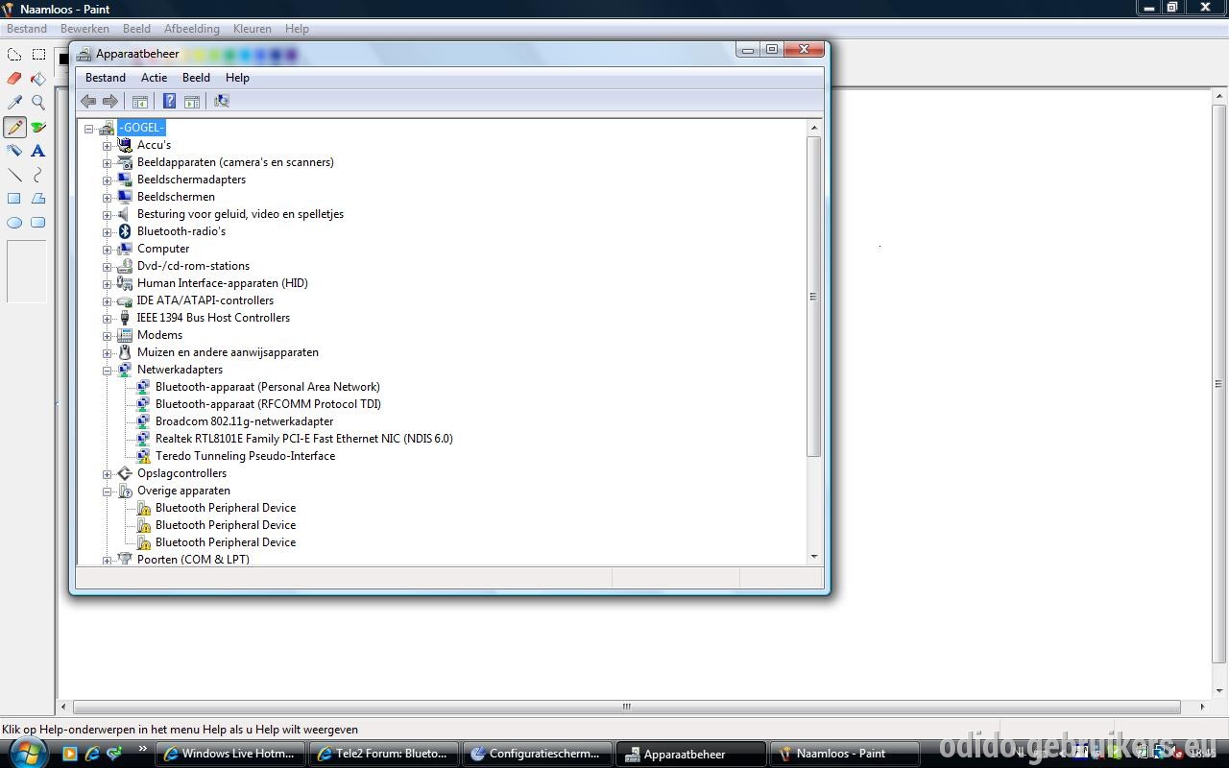
Task: Select Teredo Tunneling Pseudo-Interface device
Action: click(x=245, y=456)
